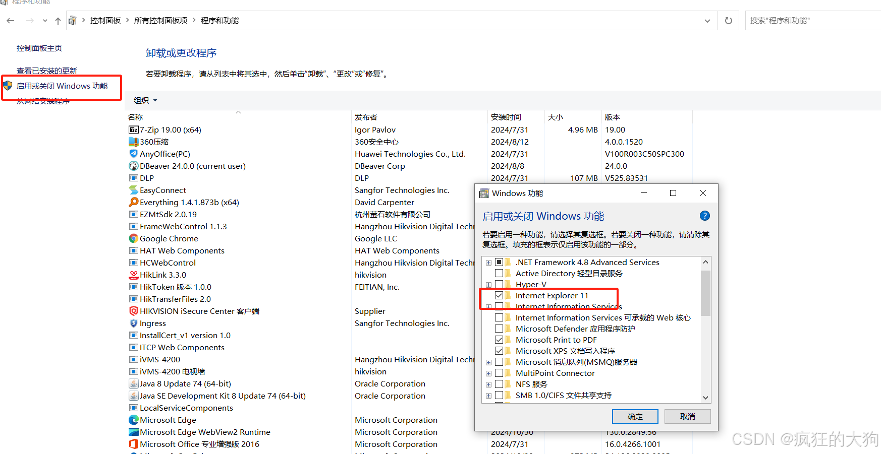Expand SMB 1.0/CIFS 文件共享支持 node
This screenshot has height=454, width=881.
click(x=488, y=396)
